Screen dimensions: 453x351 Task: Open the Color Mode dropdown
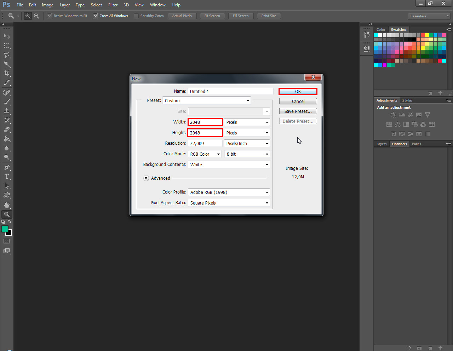click(x=205, y=154)
